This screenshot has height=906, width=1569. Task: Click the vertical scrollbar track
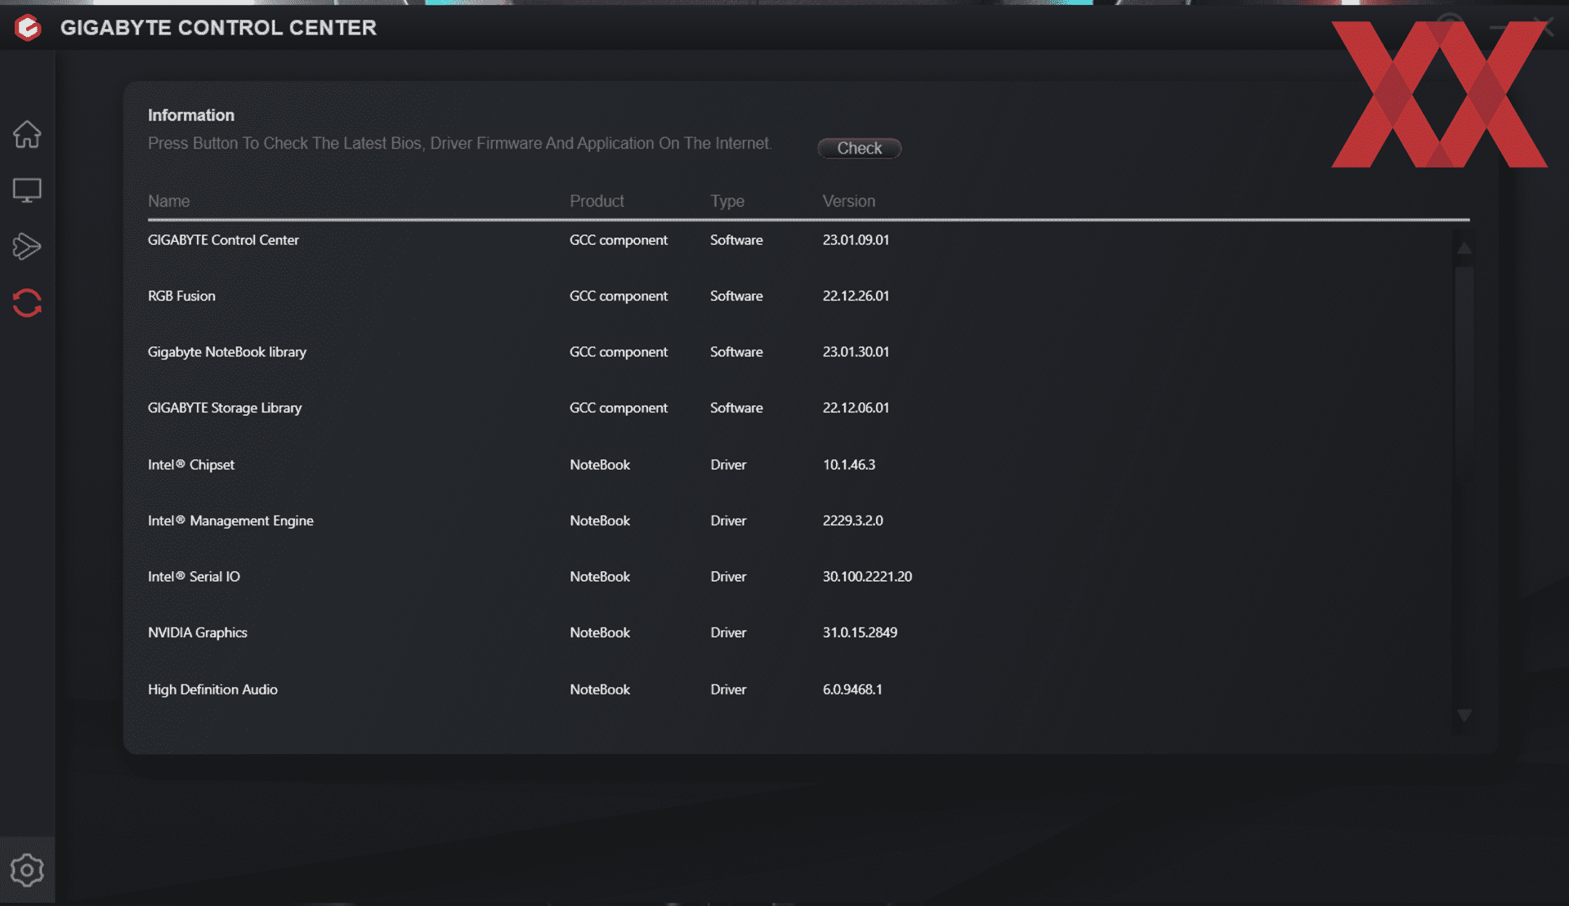1464,481
